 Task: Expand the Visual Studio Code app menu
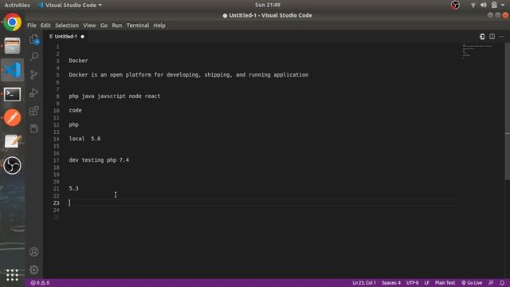tap(70, 5)
